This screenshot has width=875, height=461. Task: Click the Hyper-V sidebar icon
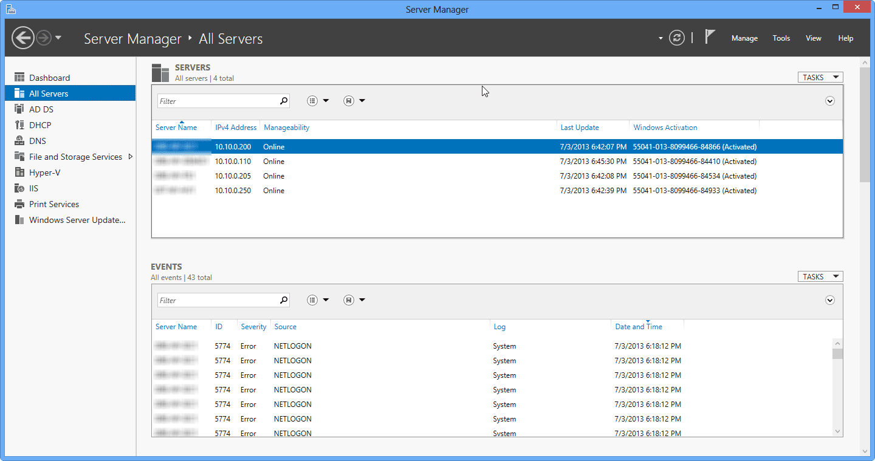click(x=19, y=172)
